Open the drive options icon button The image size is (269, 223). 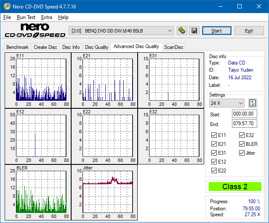coord(182,31)
